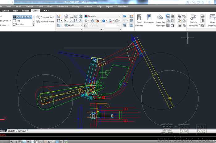
Task: Tile drawing windows vertically
Action: click(x=202, y=21)
